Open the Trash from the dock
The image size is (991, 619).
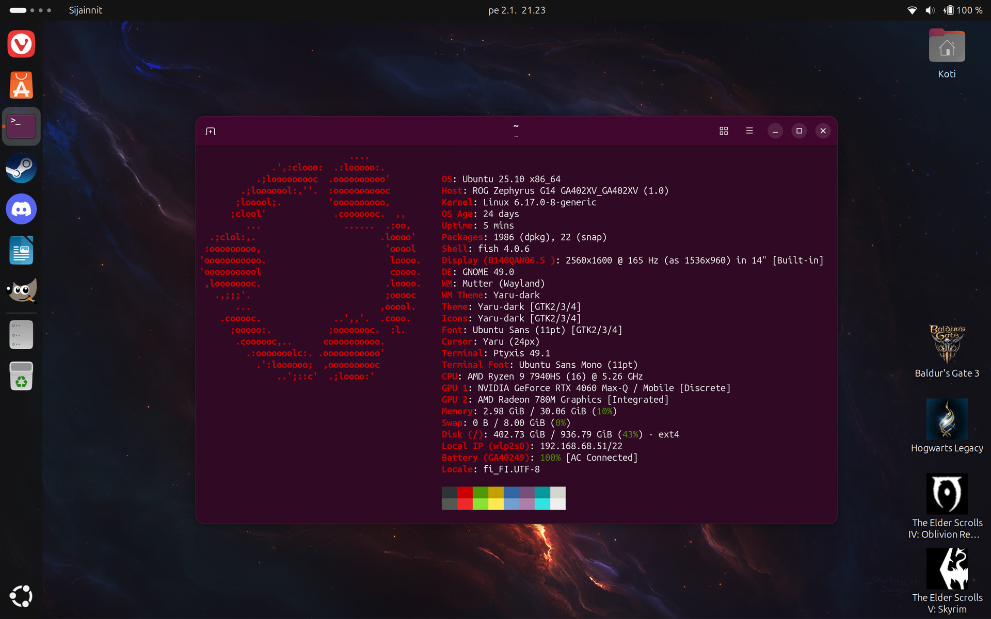[21, 377]
